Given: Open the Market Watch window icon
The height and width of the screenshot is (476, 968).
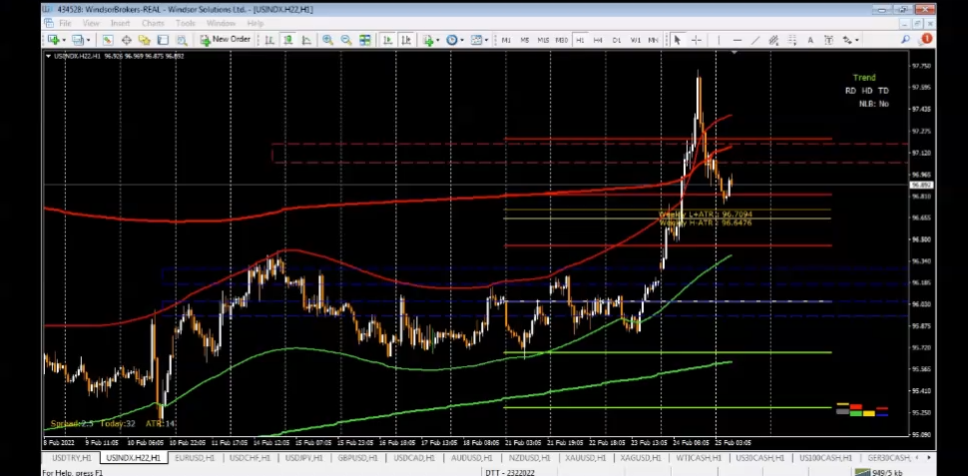Looking at the screenshot, I should tap(109, 40).
